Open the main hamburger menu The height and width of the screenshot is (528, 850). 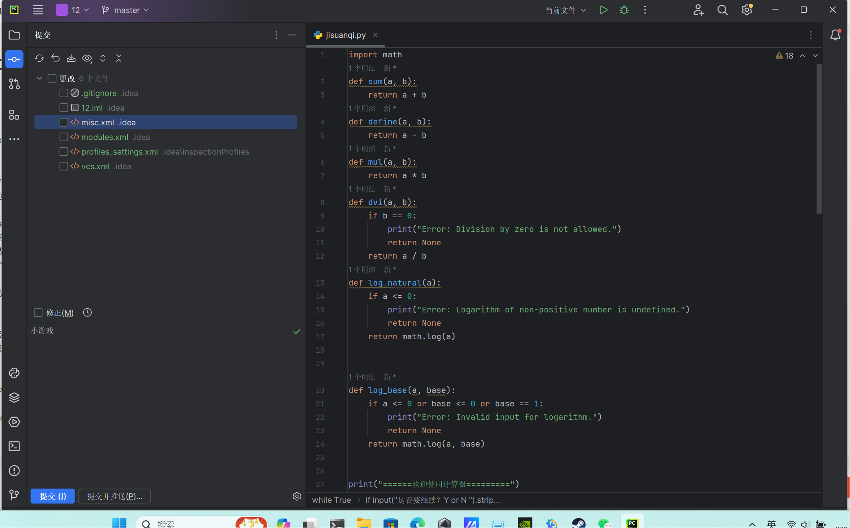tap(38, 10)
